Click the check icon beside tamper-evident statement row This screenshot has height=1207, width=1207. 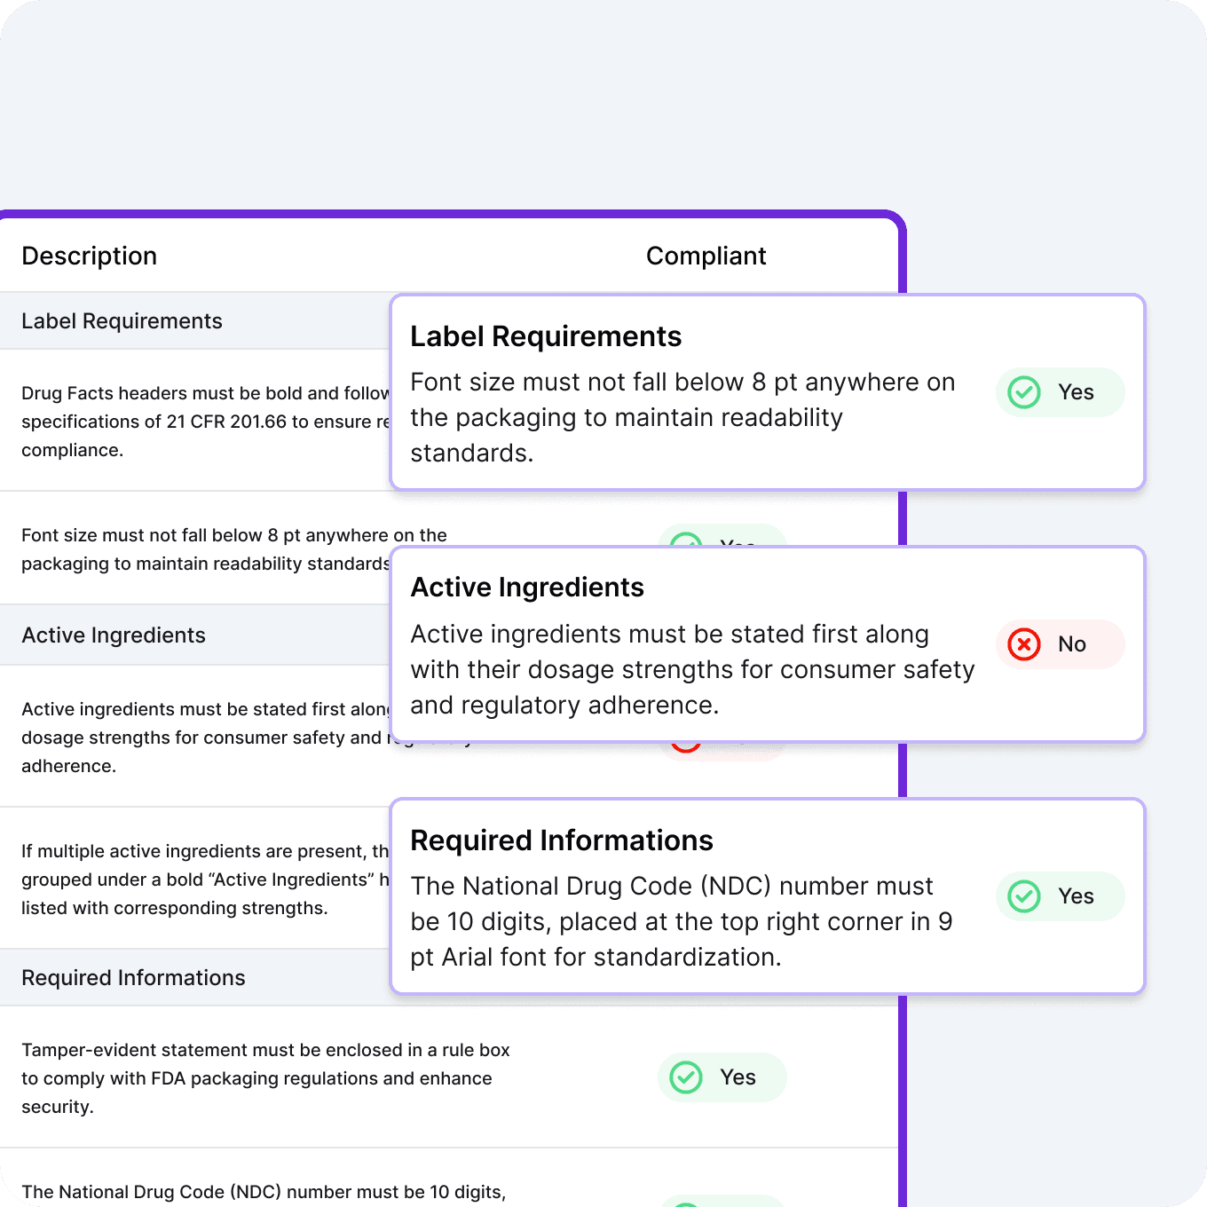point(685,1077)
